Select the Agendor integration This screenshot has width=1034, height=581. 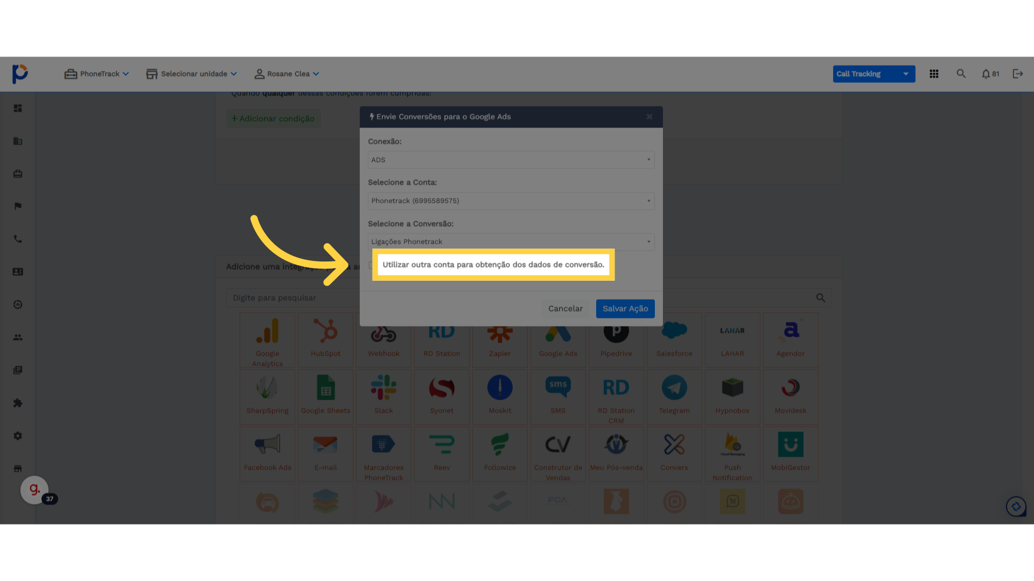point(791,340)
